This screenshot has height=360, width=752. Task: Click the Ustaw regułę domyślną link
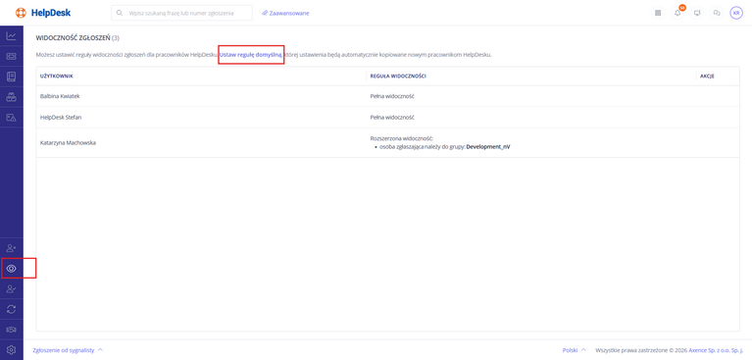[x=251, y=55]
